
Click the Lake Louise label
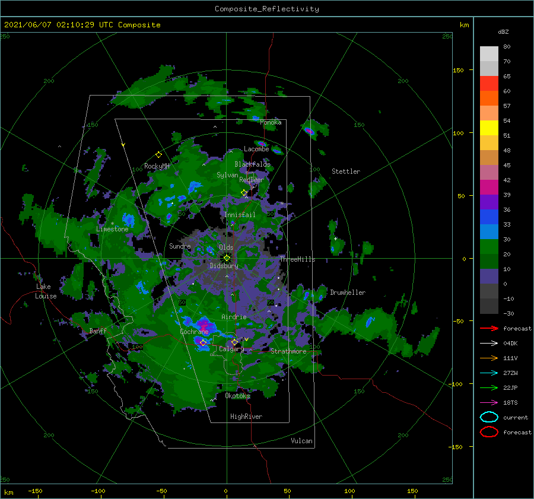coord(46,291)
